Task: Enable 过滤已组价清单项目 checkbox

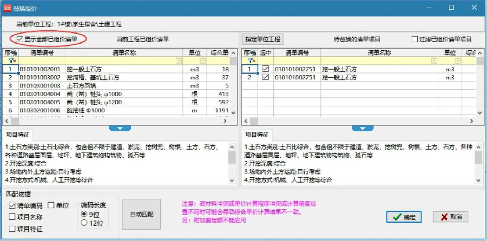Action: pyautogui.click(x=415, y=39)
